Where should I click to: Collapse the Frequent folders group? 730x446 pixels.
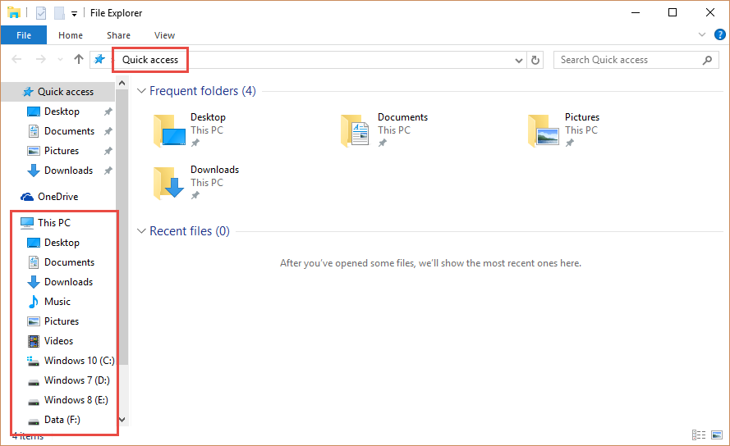(141, 91)
